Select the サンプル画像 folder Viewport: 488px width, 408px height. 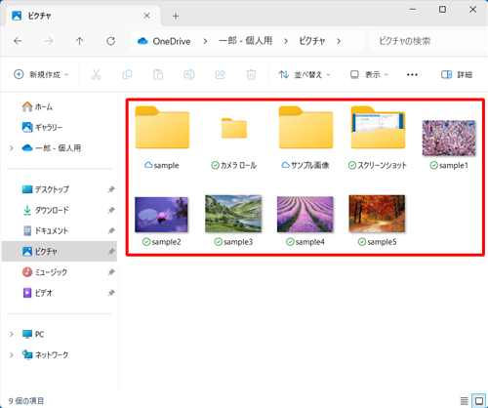pyautogui.click(x=305, y=138)
